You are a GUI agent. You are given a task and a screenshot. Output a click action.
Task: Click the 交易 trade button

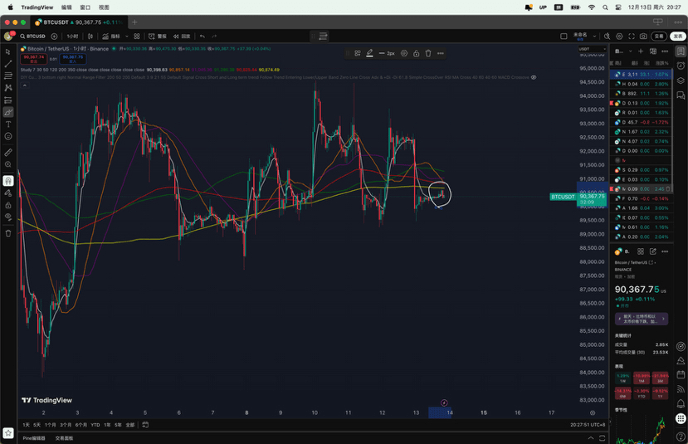(659, 37)
